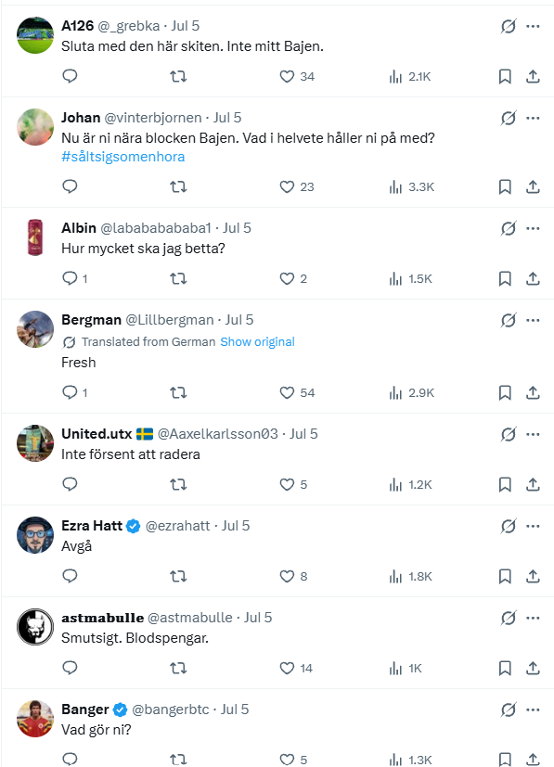Open more options on astmabulle's tweet
The height and width of the screenshot is (767, 554).
click(x=533, y=618)
